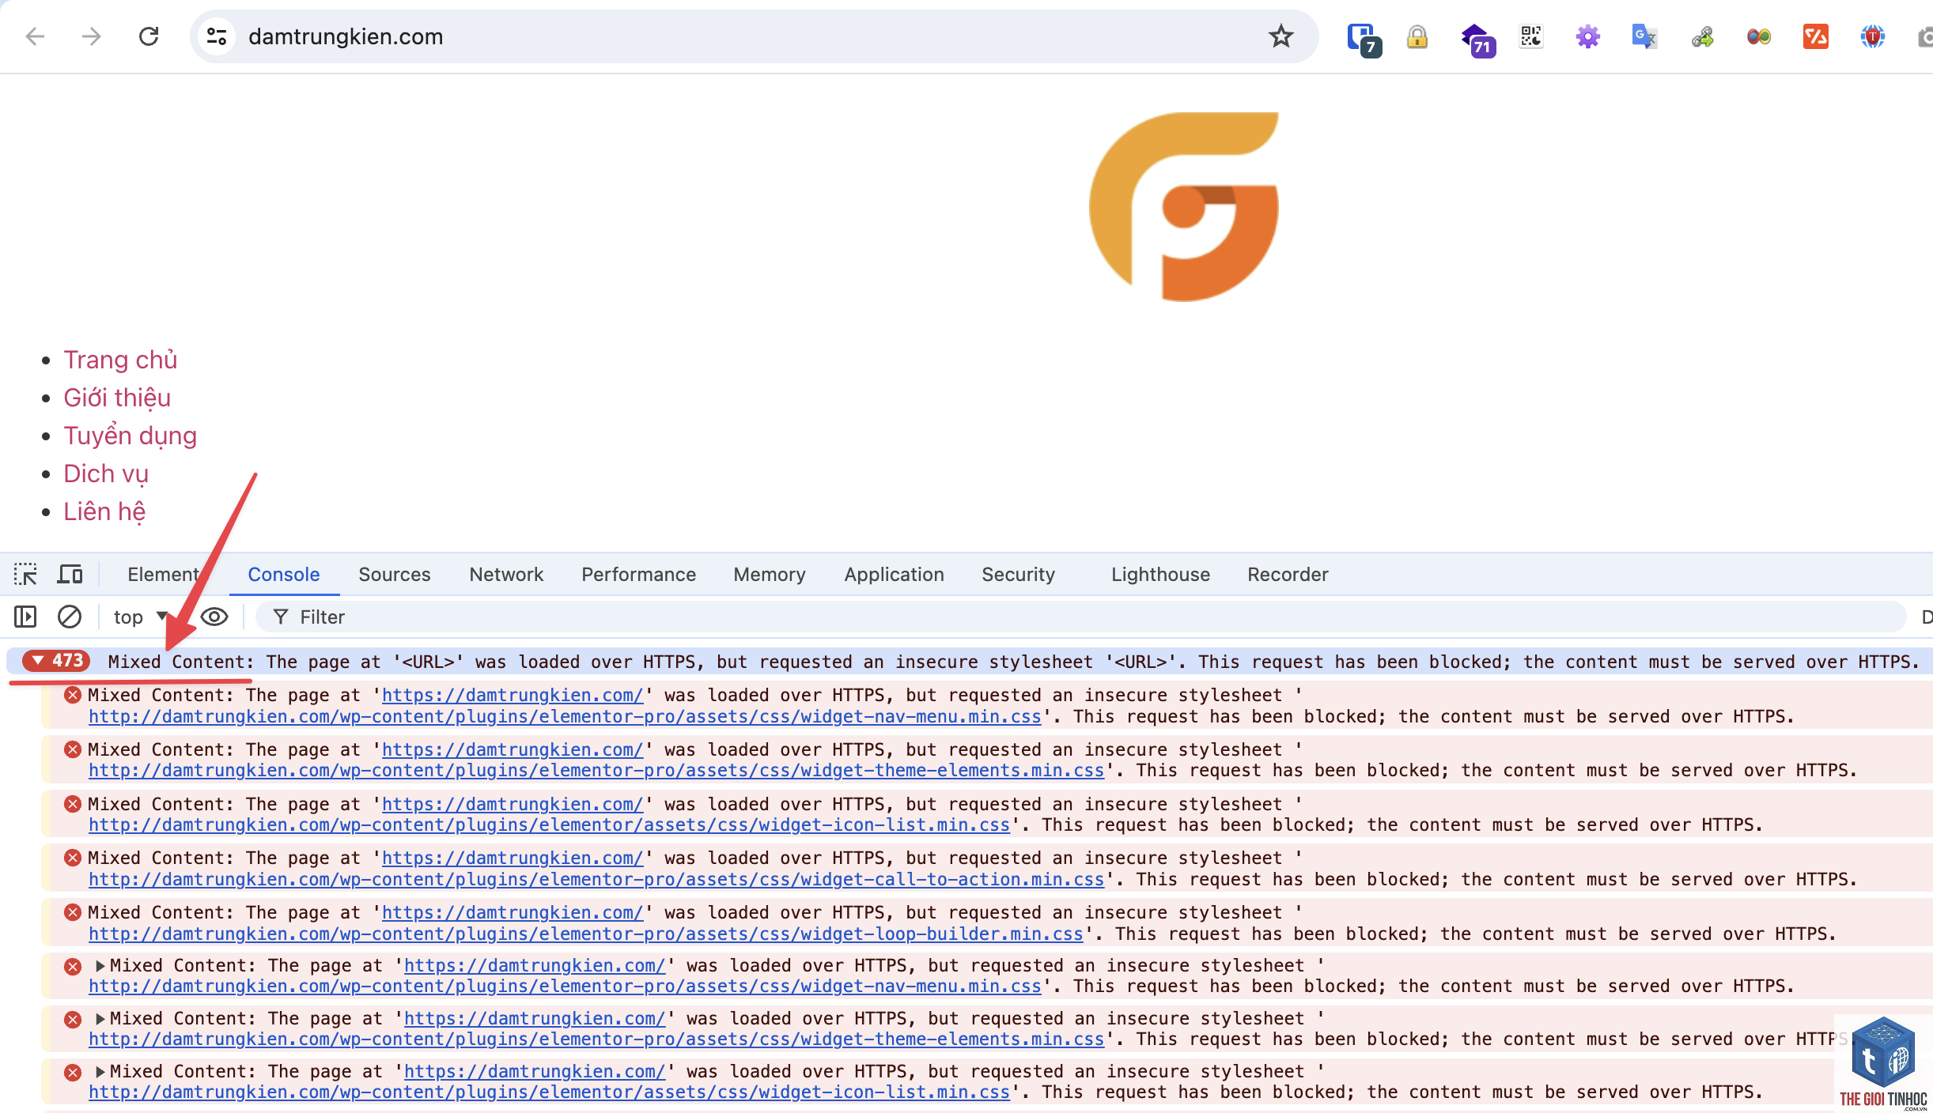The image size is (1933, 1113).
Task: Open the Google Translate extension
Action: point(1644,36)
